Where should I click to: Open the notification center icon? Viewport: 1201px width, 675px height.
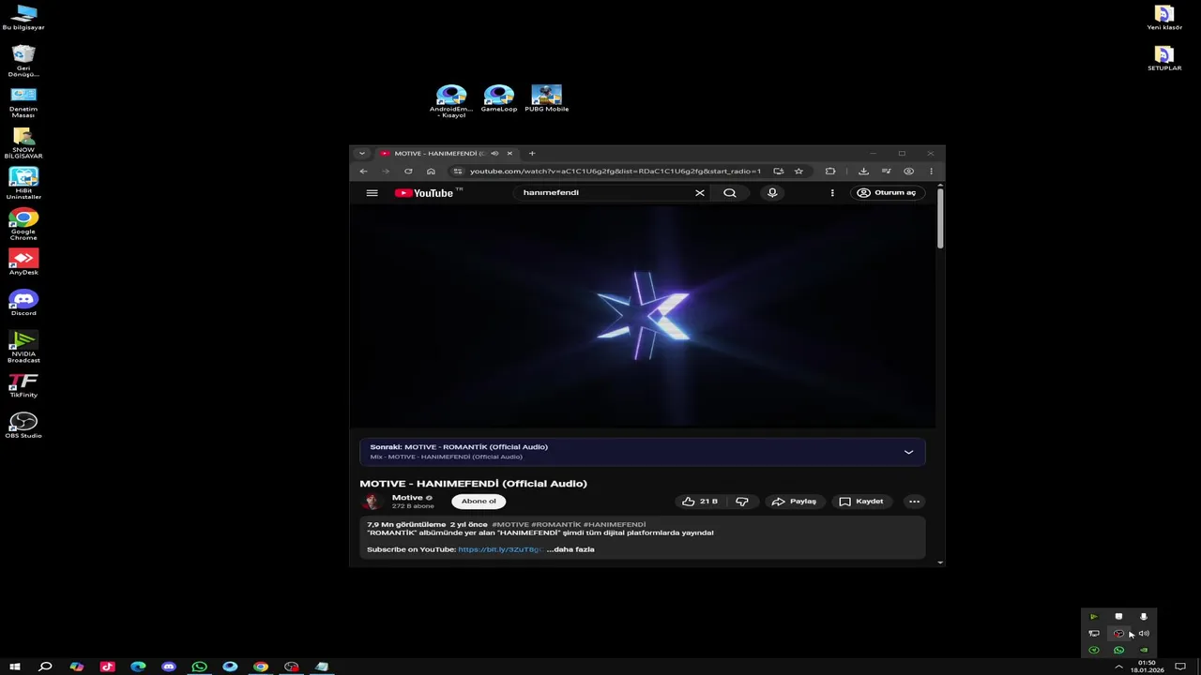1180,667
